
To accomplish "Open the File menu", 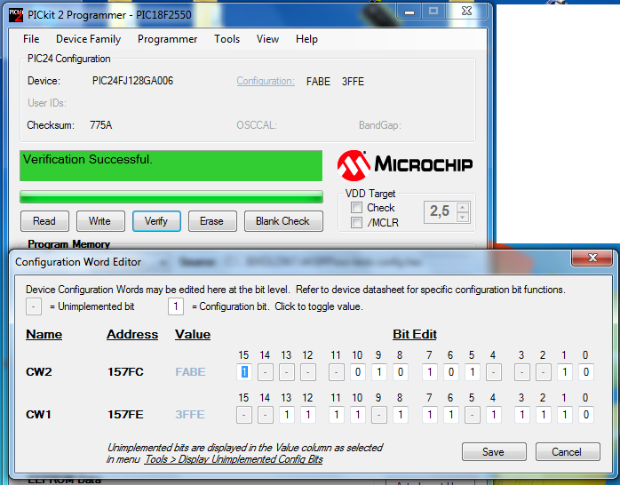I will tap(31, 39).
